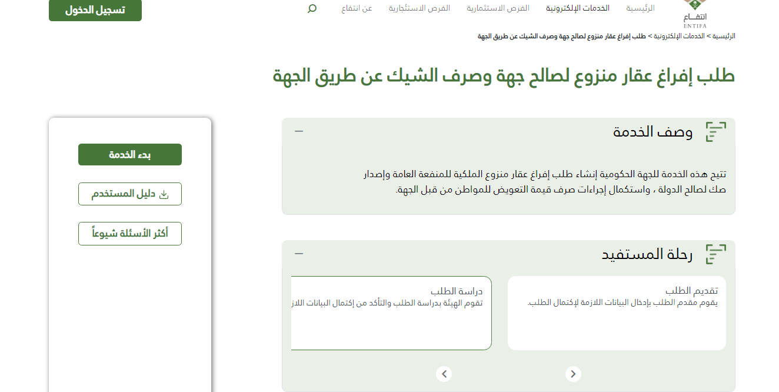Viewport: 779px width, 392px height.
Task: Click الرئيسية breadcrumb link
Action: point(724,36)
